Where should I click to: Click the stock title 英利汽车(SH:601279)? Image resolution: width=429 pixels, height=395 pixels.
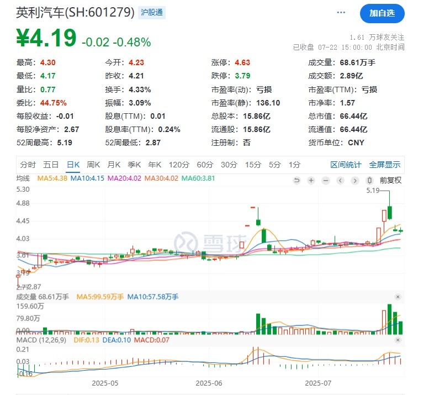[75, 13]
